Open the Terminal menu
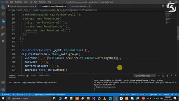The height and width of the screenshot is (101, 179). [42, 2]
